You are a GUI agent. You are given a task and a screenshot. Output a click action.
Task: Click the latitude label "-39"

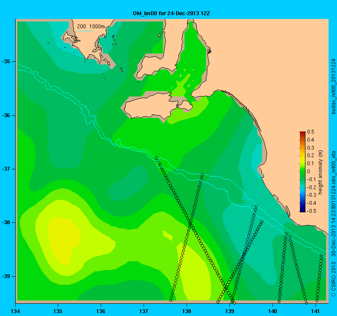click(6, 276)
